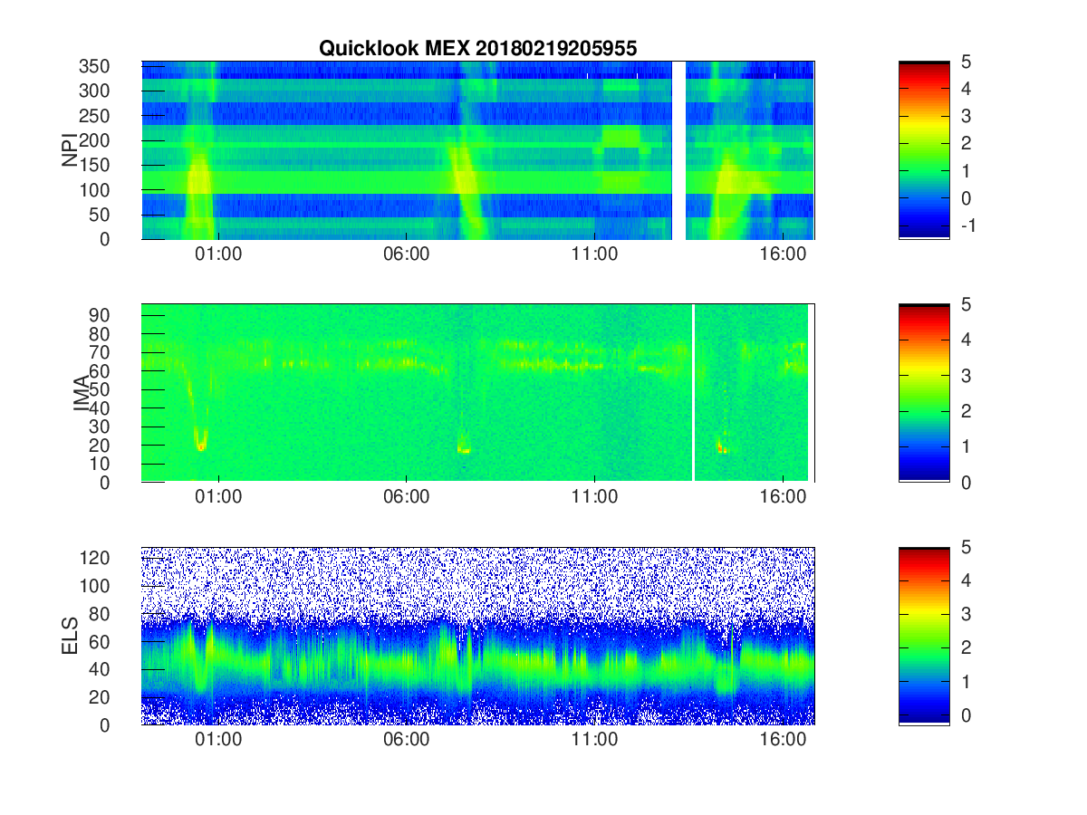Viewport: 1087px width, 815px height.
Task: Click the 16:00 tick label under ELS plot
Action: (x=784, y=741)
